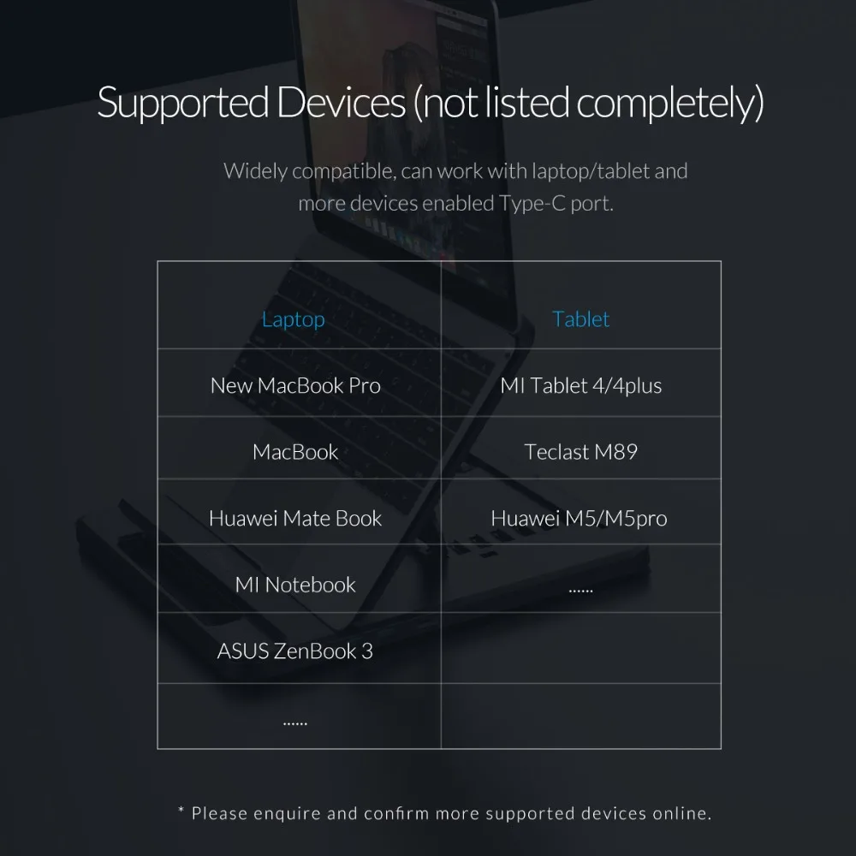The width and height of the screenshot is (856, 856).
Task: Click the 'Widely compatible' description text
Action: point(455,171)
